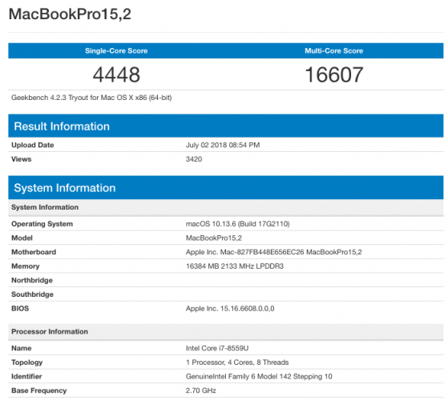448x400 pixels.
Task: Select the Upload Date value July 02 2018
Action: coord(223,145)
